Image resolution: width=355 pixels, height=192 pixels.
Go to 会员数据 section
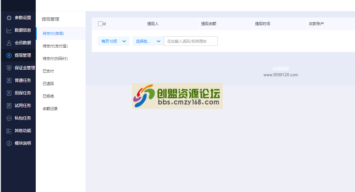coord(18,43)
